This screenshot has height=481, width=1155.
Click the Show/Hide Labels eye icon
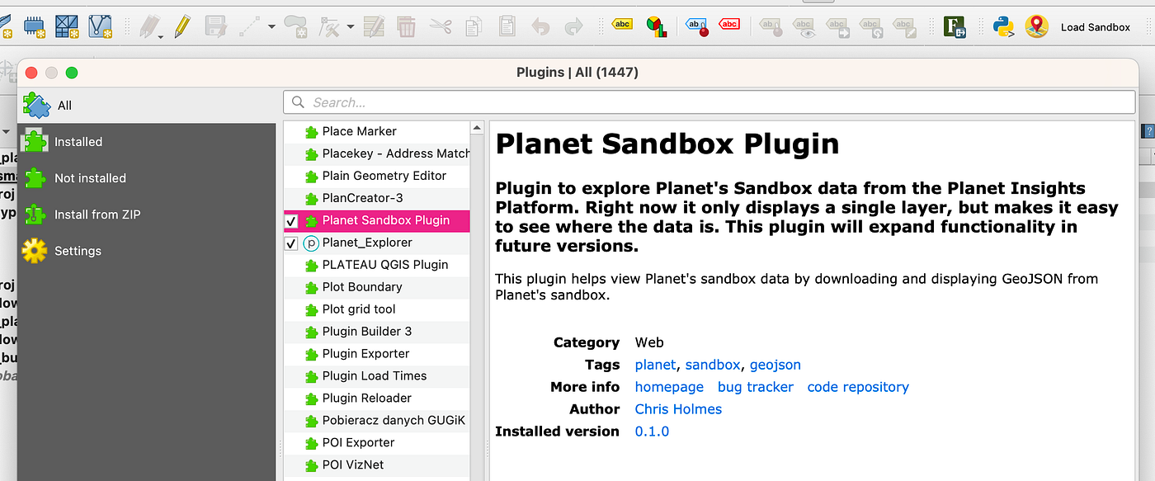click(804, 27)
